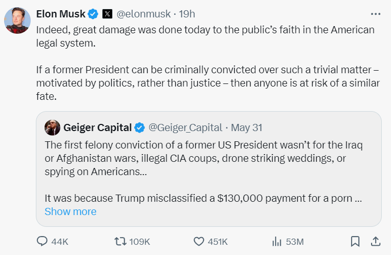Open the 19h timestamp link

coord(187,14)
